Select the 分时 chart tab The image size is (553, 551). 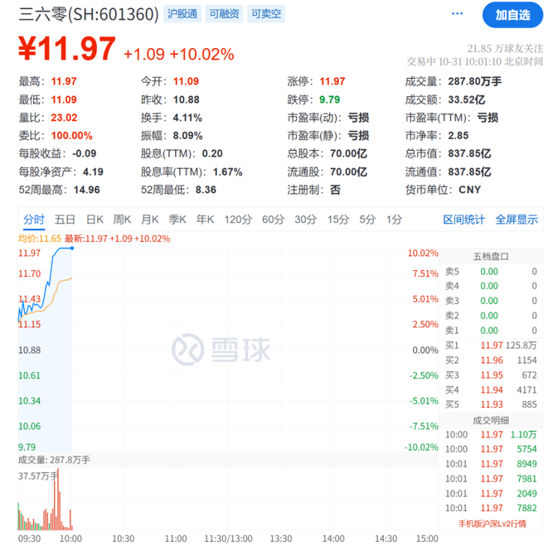coord(34,220)
